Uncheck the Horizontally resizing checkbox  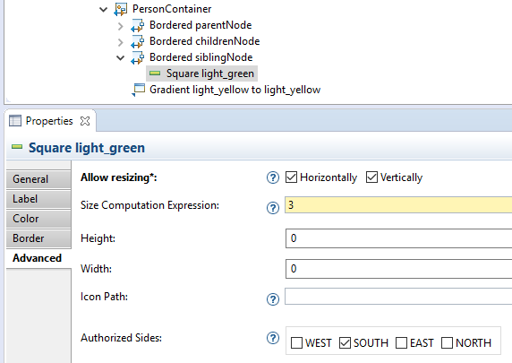click(291, 177)
